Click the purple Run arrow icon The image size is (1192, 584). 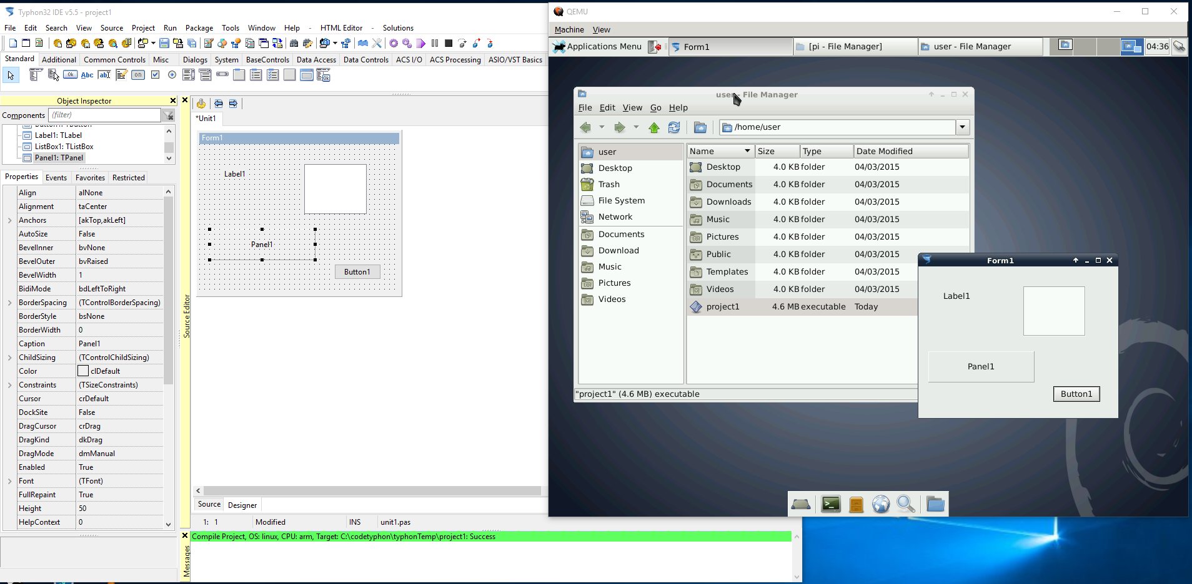421,43
